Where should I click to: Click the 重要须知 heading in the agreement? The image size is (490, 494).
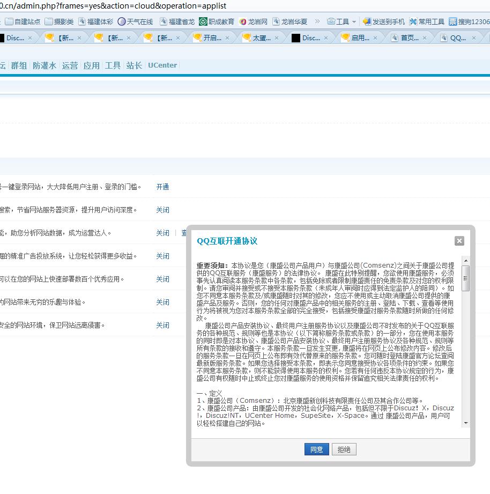pos(212,266)
